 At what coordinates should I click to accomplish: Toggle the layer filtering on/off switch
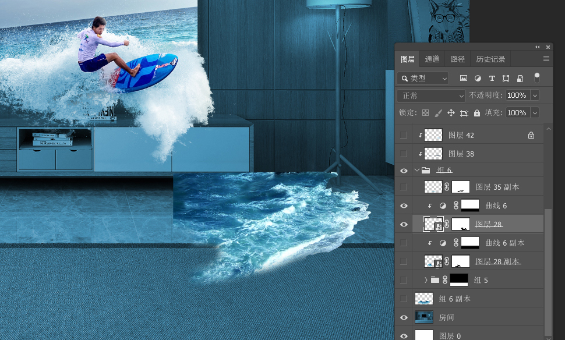[x=536, y=77]
